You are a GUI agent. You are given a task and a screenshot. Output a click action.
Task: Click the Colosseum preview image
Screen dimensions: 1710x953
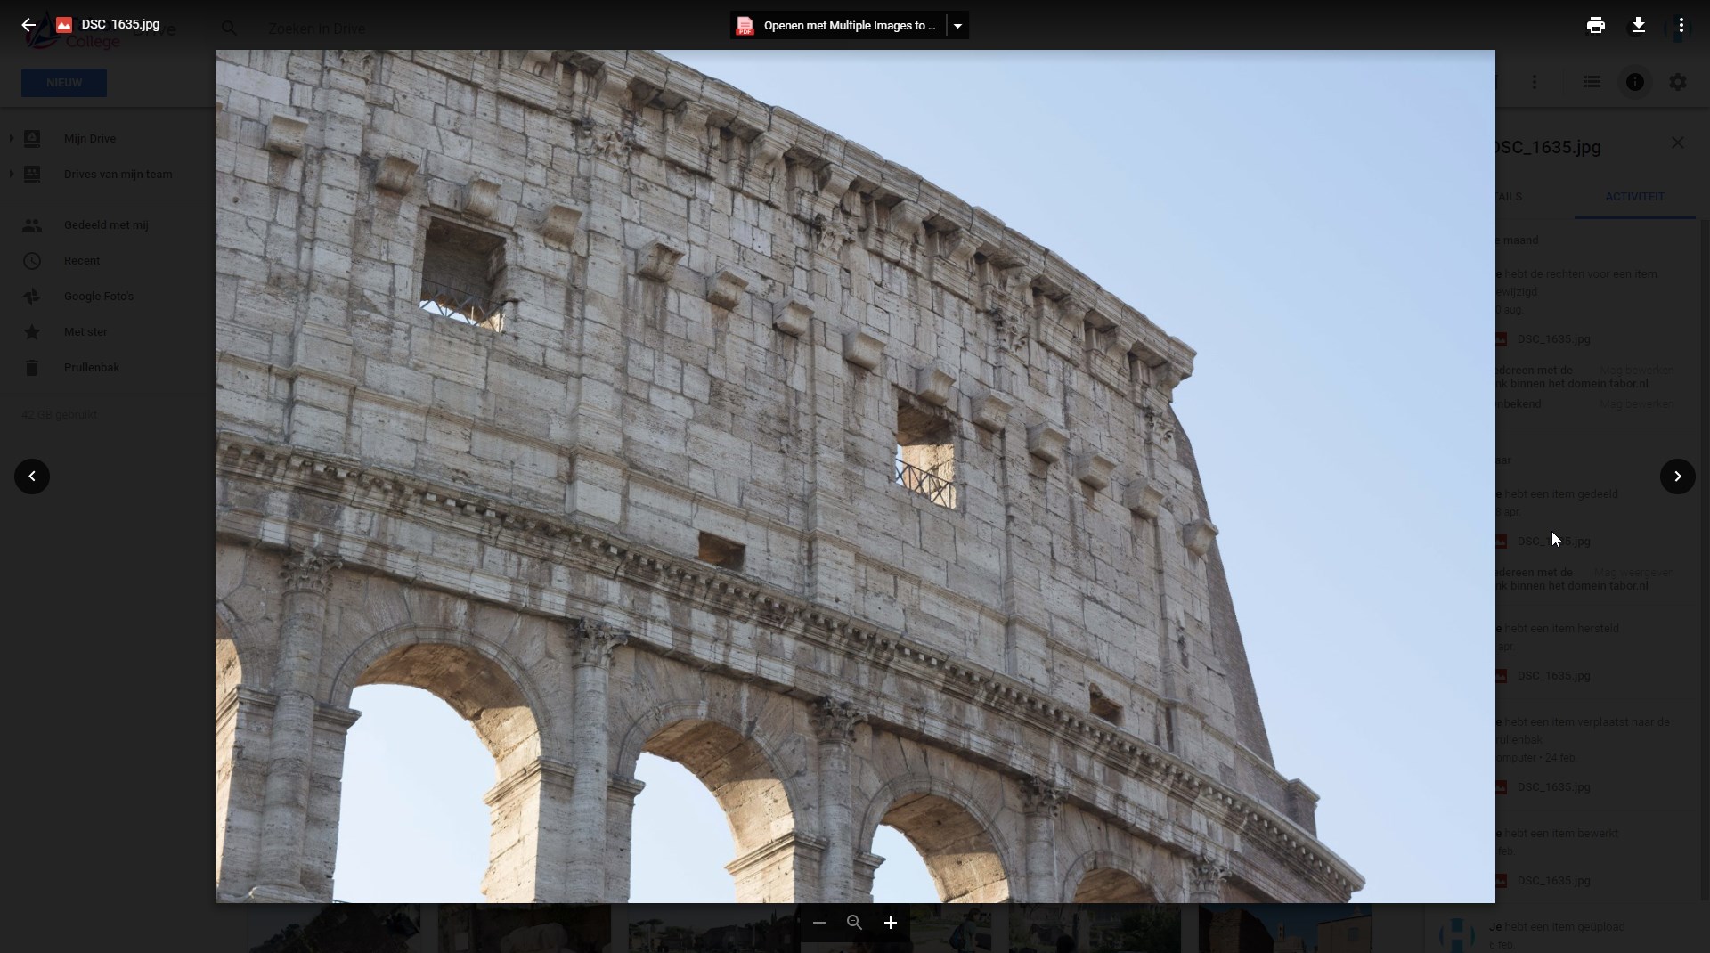pos(855,476)
